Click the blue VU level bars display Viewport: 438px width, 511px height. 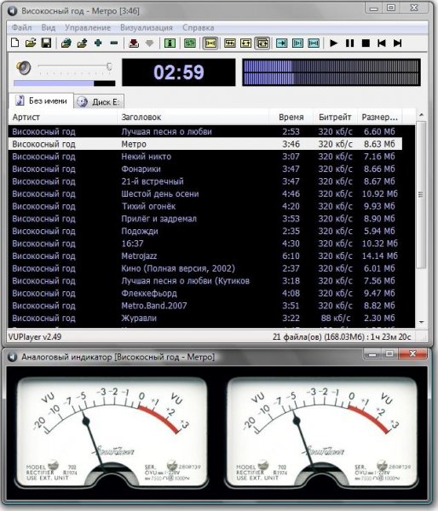coord(331,72)
